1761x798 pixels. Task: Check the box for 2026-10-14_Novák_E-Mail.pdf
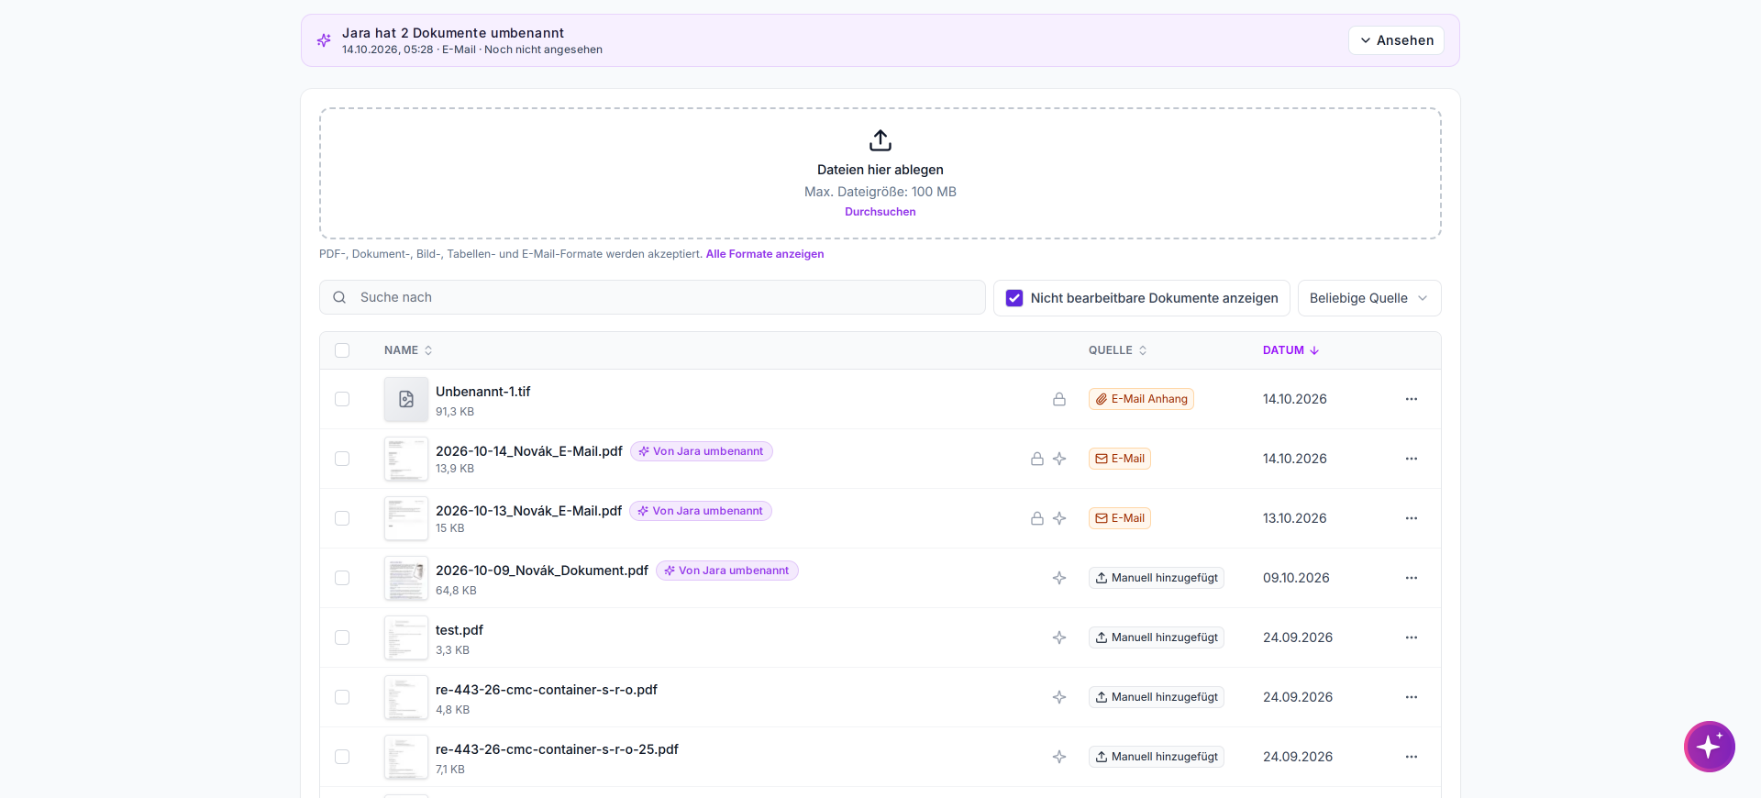[x=342, y=459]
